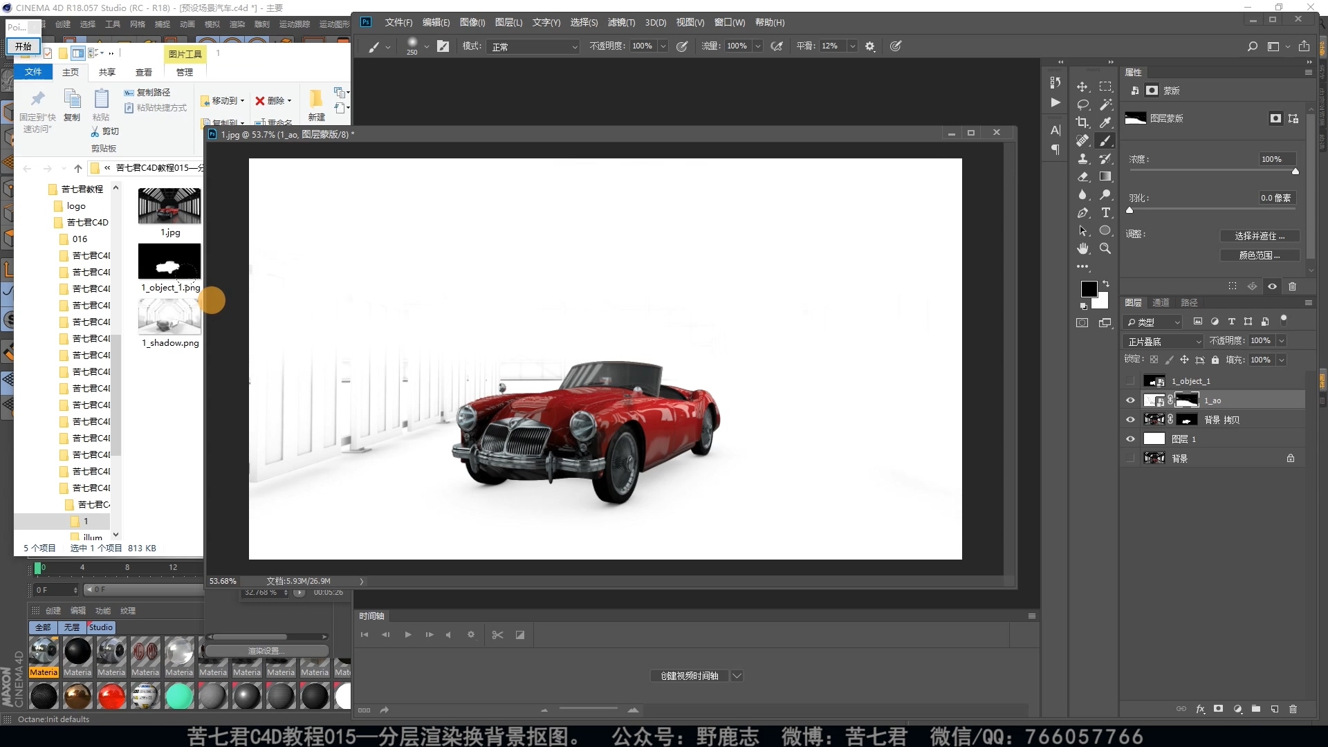1328x747 pixels.
Task: Expand the layer opacity dropdown arrow
Action: [1281, 341]
